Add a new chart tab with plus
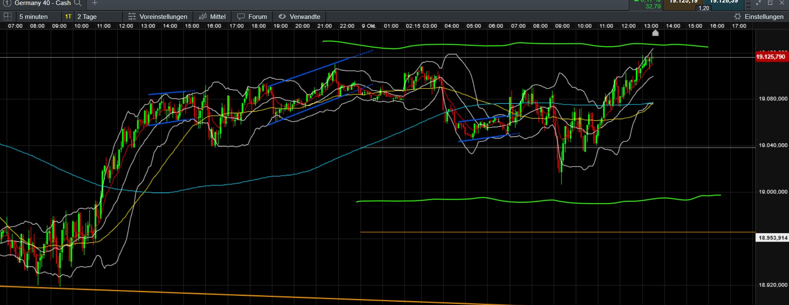This screenshot has width=789, height=305. (x=95, y=3)
